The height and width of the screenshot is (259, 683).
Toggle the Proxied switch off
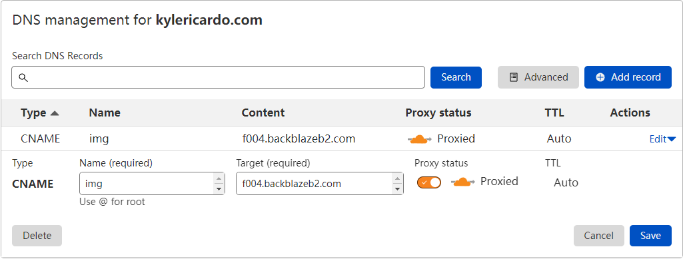(x=429, y=182)
